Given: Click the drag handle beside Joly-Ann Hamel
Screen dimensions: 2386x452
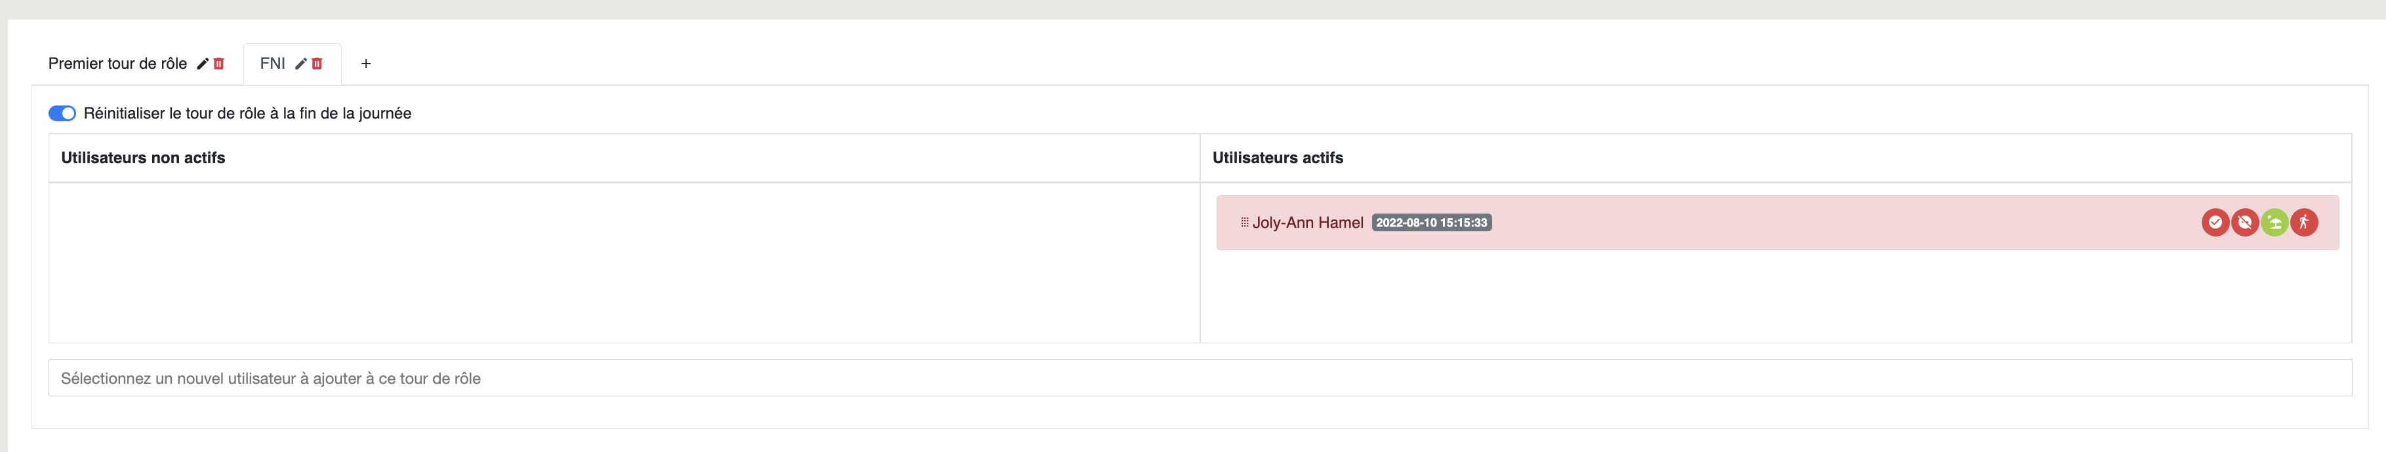Looking at the screenshot, I should pos(1244,222).
